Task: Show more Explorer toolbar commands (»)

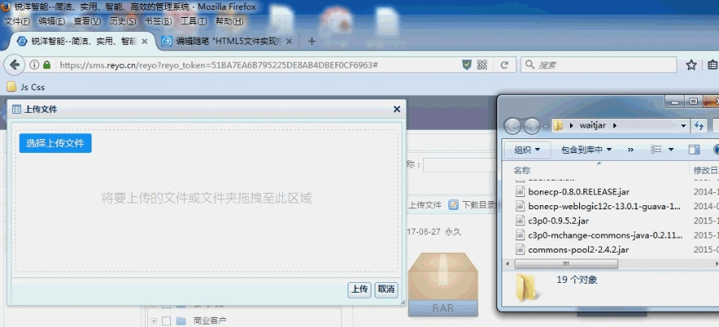Action: [631, 150]
